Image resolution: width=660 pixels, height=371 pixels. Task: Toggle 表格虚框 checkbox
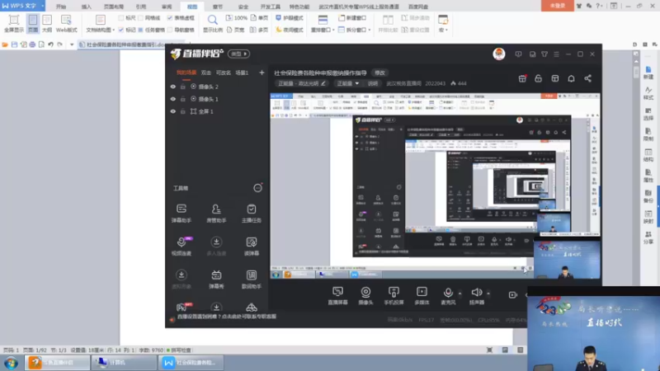[x=170, y=18]
